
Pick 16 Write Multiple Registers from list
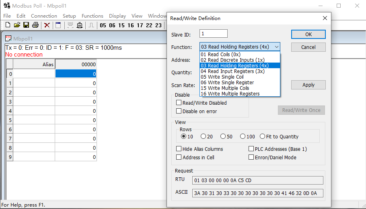[230, 93]
